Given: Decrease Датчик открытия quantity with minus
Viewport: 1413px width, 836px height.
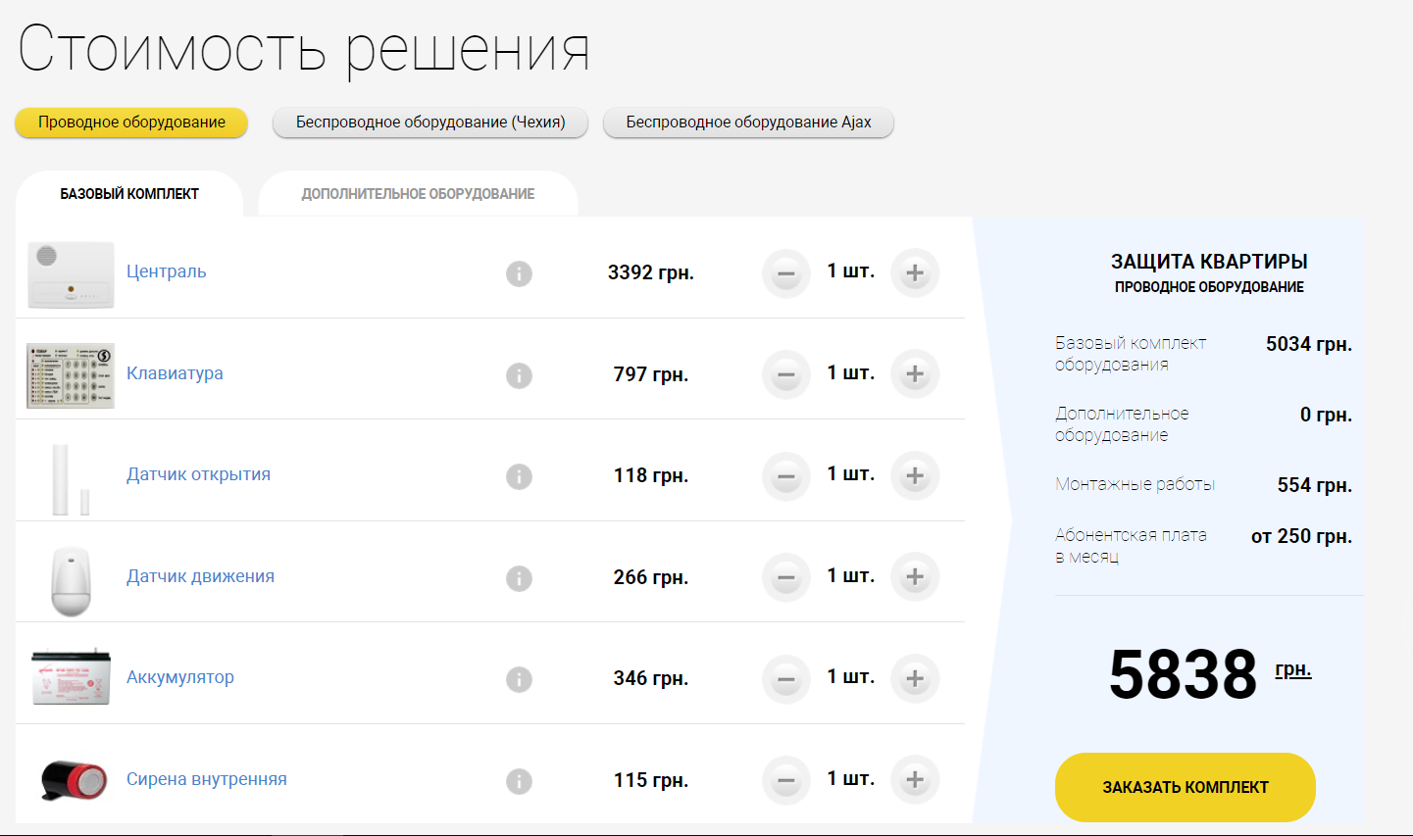Looking at the screenshot, I should [786, 476].
